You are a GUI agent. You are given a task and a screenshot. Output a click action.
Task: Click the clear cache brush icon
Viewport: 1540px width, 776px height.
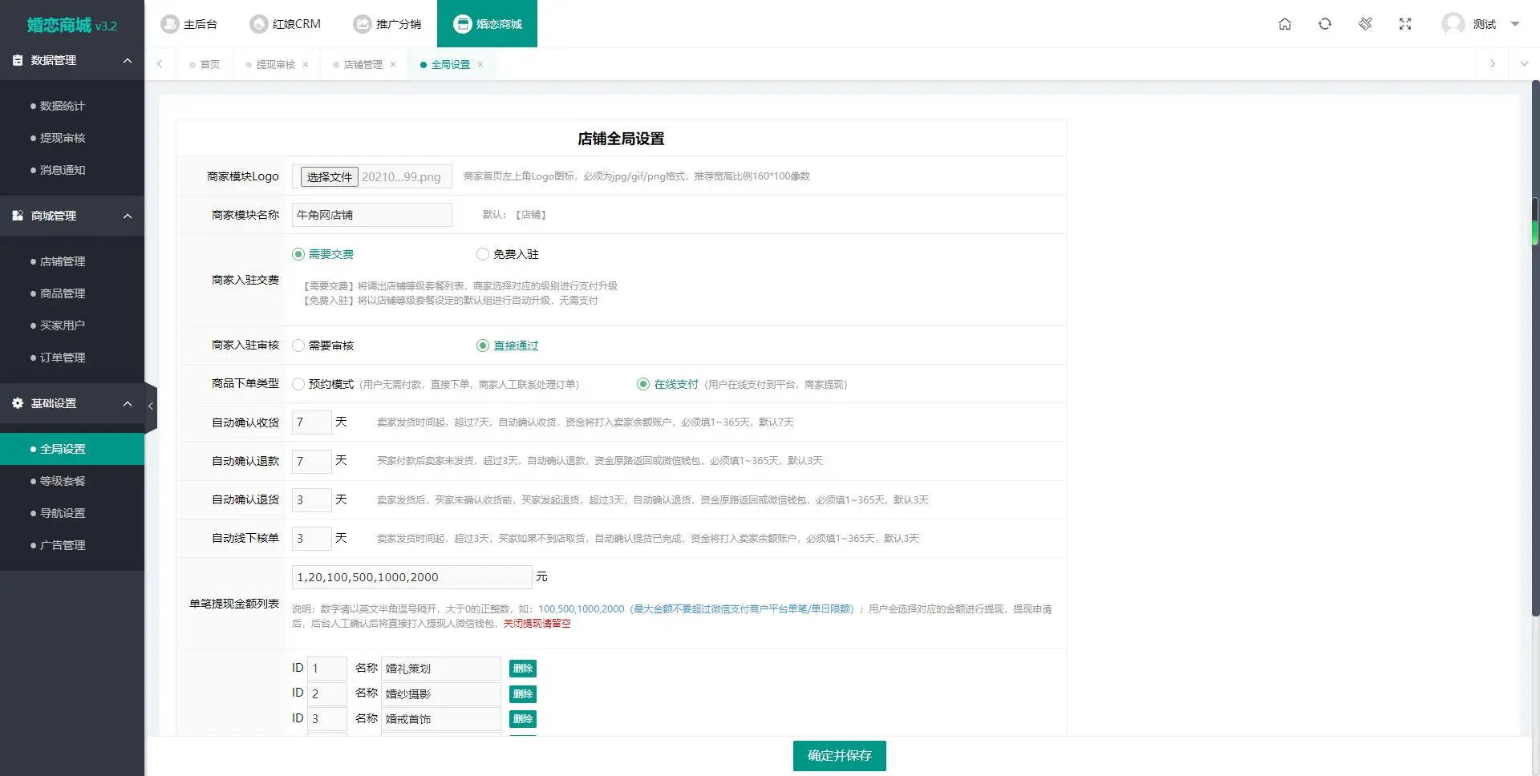coord(1365,24)
